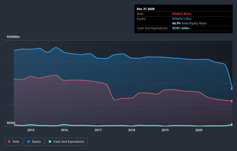Select the 2019 x-axis label
The height and width of the screenshot is (151, 237).
pos(165,130)
